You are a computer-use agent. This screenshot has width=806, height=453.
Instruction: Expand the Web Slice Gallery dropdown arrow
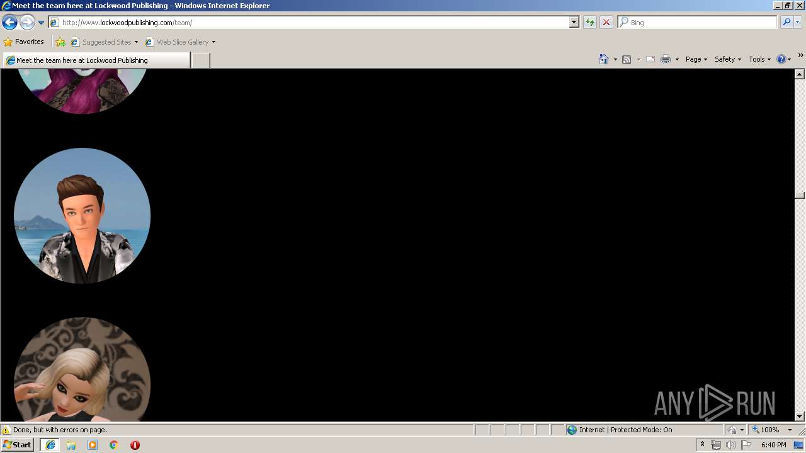click(x=213, y=42)
